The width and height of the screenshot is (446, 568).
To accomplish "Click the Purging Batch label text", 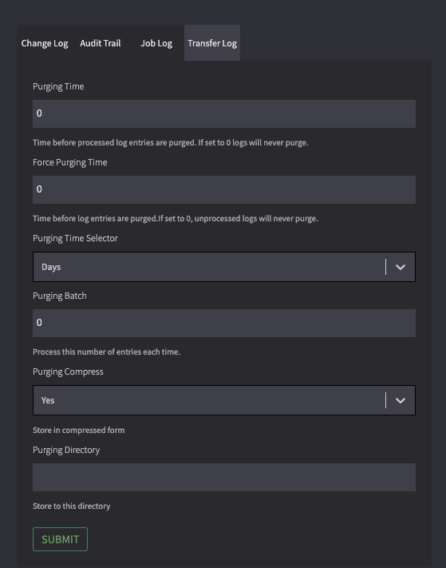I will (60, 296).
